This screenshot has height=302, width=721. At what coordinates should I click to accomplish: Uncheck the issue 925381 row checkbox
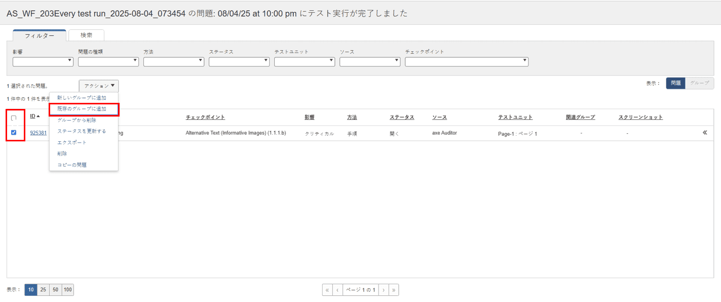pyautogui.click(x=14, y=133)
